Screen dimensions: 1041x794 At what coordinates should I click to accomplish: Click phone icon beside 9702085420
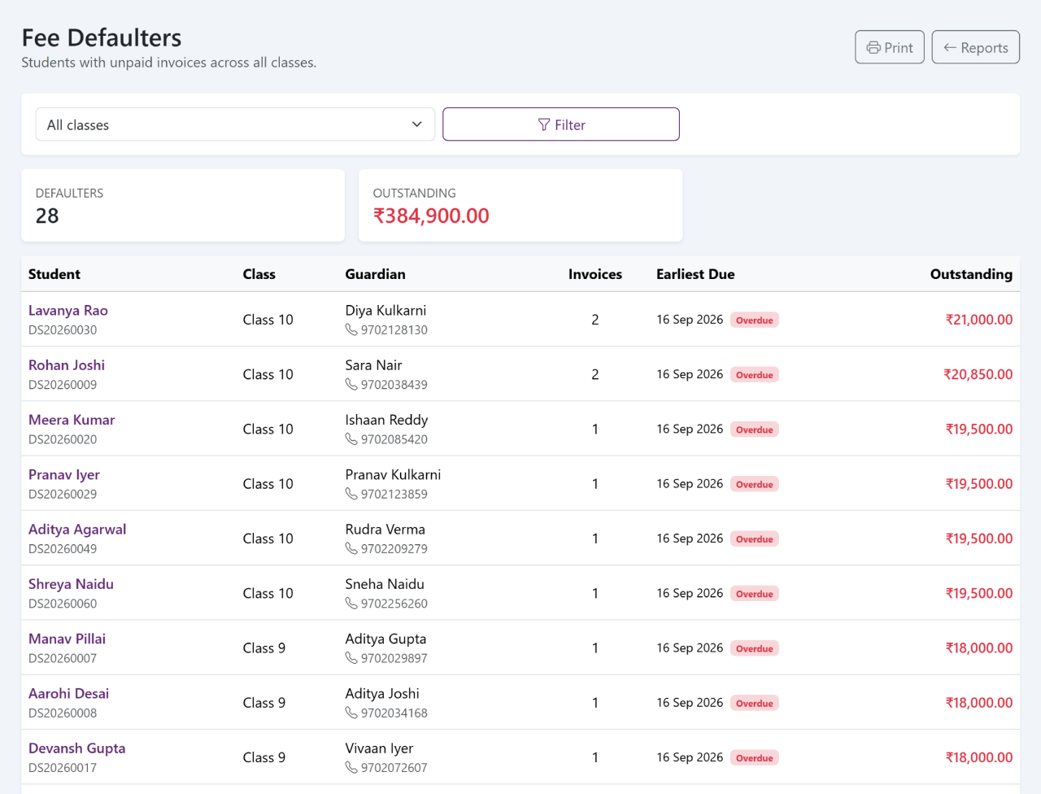click(x=351, y=438)
